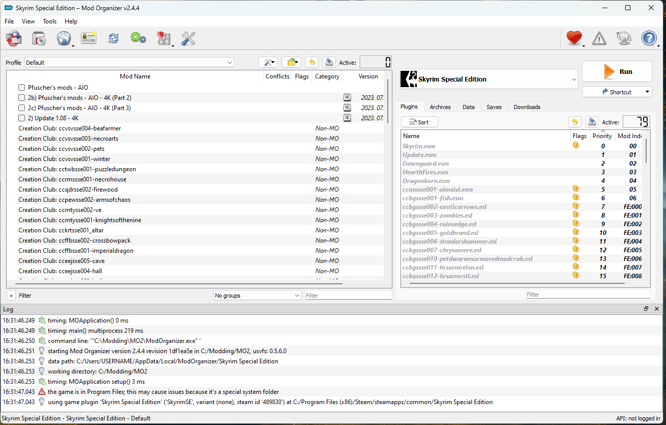Enable 2c) Pfuscher's AIO 4K Part 3
Image resolution: width=666 pixels, height=425 pixels.
tap(22, 108)
